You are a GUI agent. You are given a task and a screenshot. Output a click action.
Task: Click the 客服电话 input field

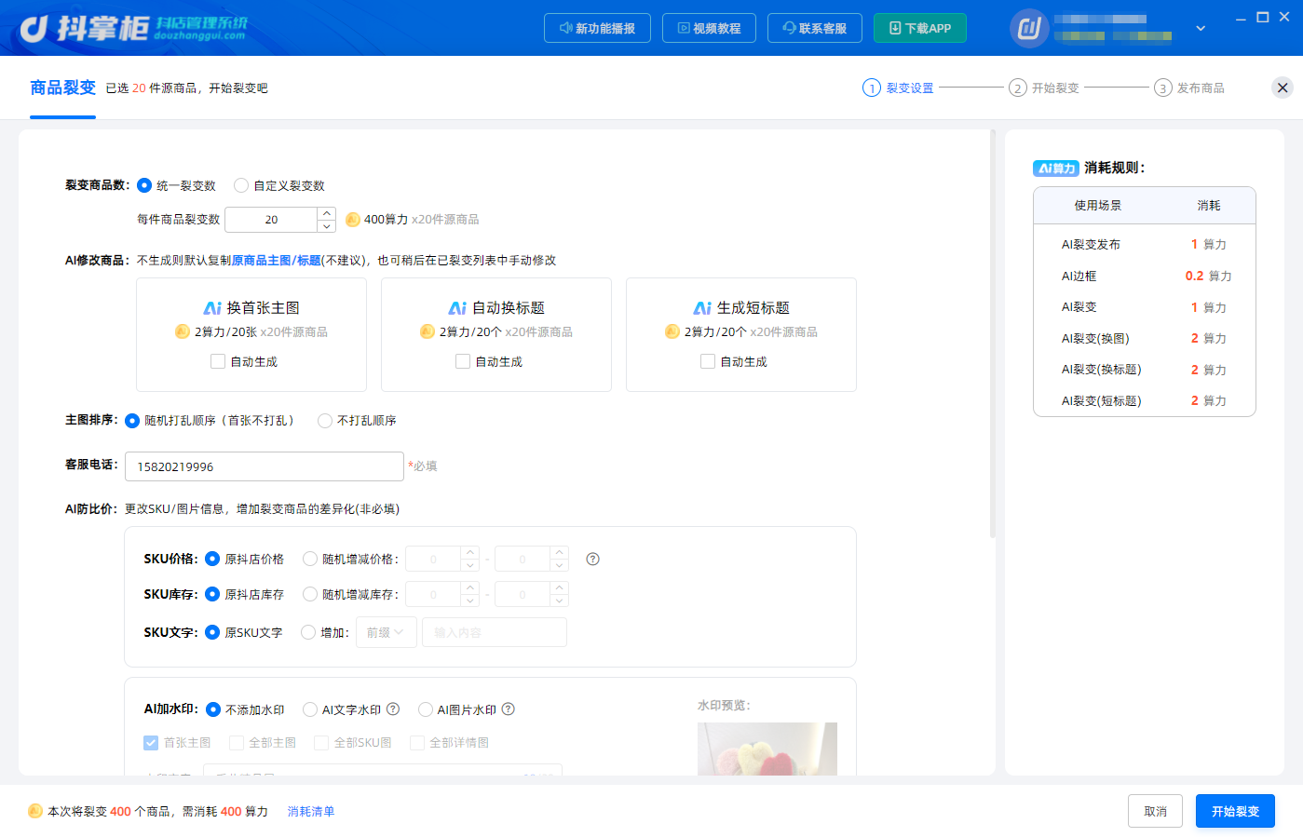pos(265,466)
